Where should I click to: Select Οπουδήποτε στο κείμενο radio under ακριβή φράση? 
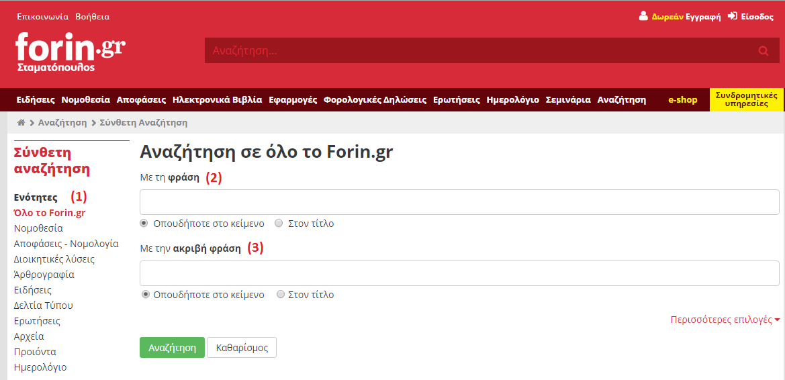coord(146,294)
